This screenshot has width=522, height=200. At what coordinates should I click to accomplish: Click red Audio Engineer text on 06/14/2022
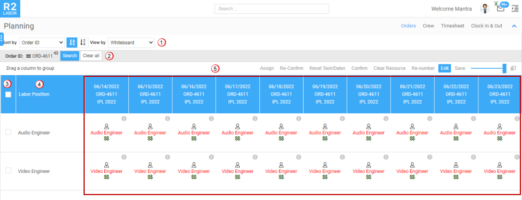(106, 132)
